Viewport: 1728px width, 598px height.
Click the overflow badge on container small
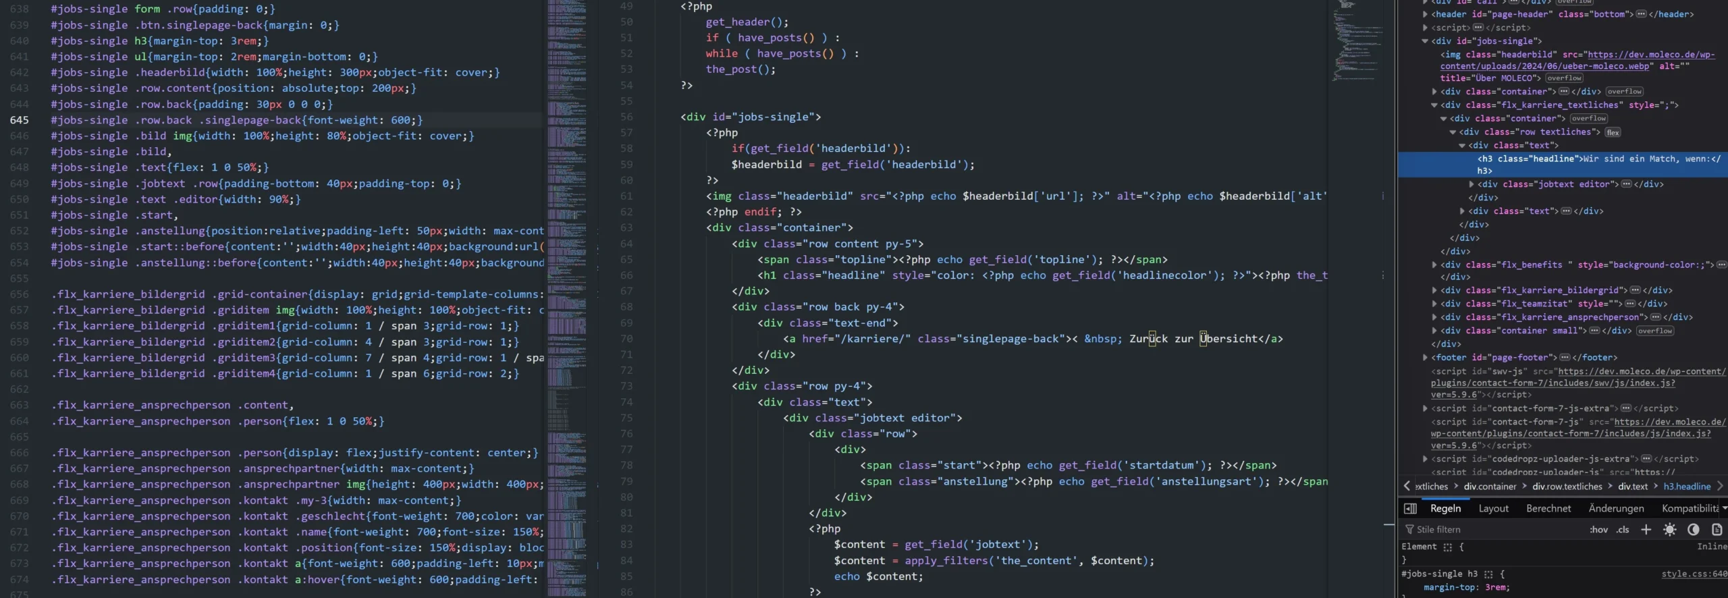pyautogui.click(x=1655, y=331)
